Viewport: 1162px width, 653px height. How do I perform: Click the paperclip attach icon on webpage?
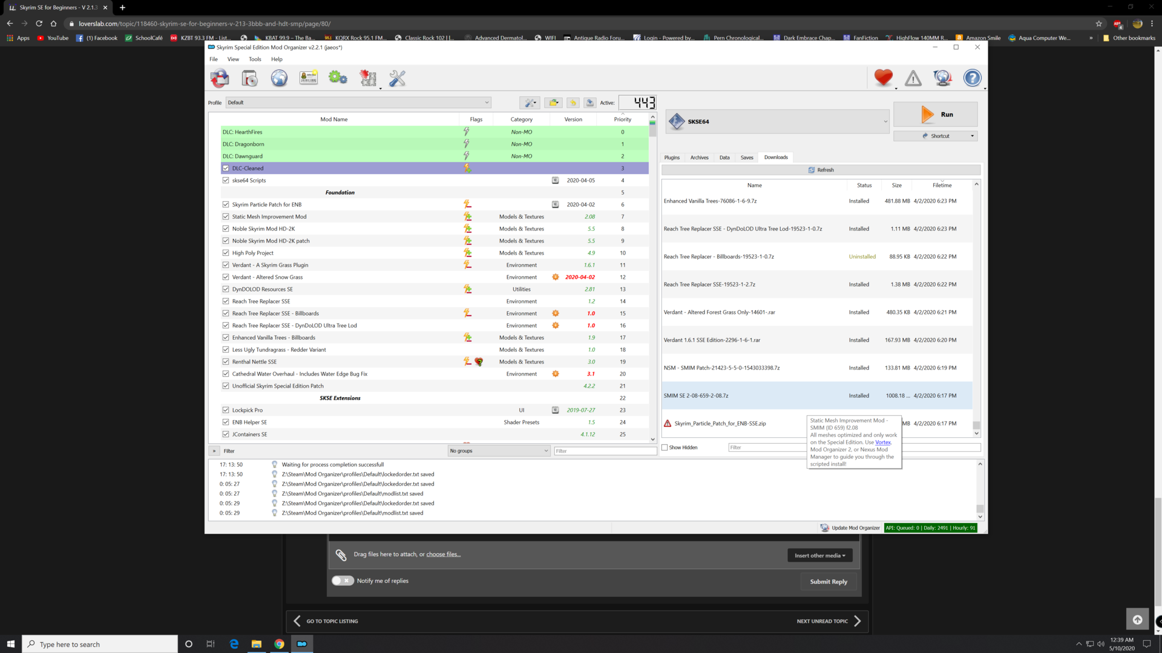341,555
